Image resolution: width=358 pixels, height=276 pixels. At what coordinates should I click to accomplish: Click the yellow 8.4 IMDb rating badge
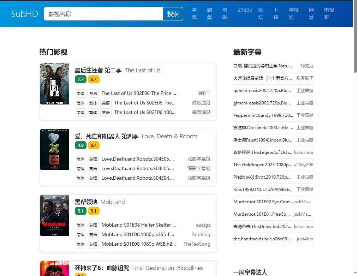pyautogui.click(x=94, y=145)
